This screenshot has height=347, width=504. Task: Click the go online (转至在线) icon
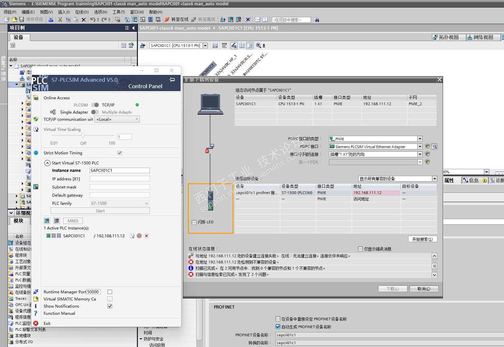coord(167,20)
